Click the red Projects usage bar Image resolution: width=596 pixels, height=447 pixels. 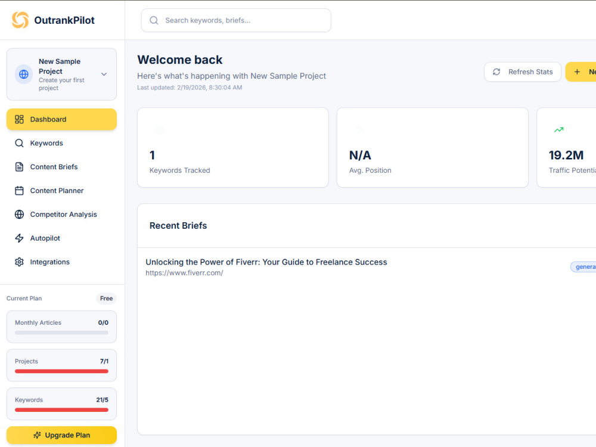[x=61, y=371]
